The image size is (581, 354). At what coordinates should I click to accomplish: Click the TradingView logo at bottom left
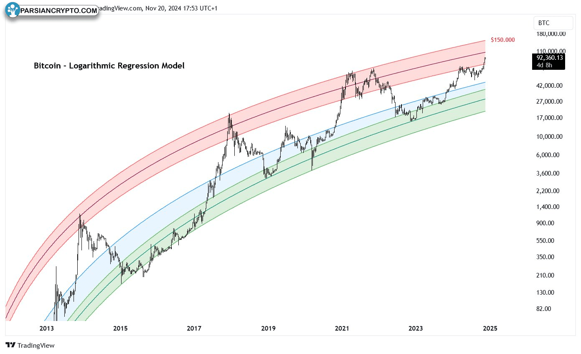(x=30, y=345)
